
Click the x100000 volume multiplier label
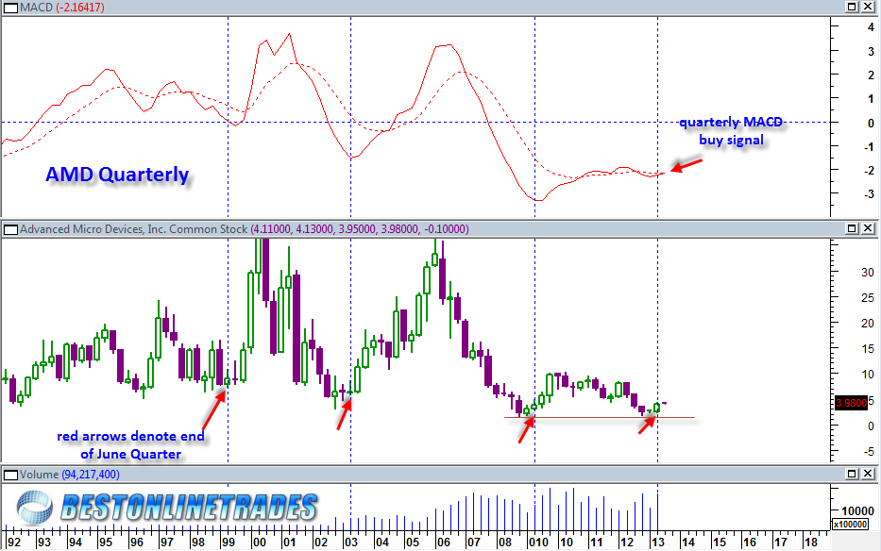tap(853, 524)
